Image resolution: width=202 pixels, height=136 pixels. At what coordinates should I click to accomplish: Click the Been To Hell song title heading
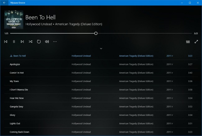click(x=40, y=17)
